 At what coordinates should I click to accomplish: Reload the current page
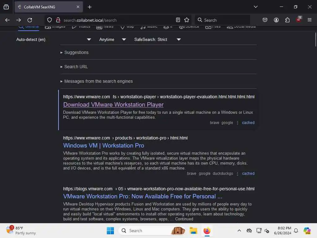[x=30, y=20]
